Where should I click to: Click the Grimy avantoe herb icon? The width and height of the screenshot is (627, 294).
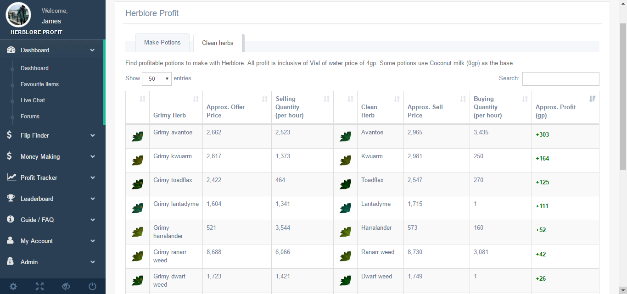tap(137, 137)
